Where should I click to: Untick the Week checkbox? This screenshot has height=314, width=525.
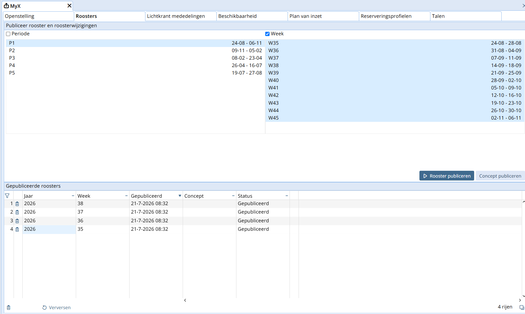[267, 34]
